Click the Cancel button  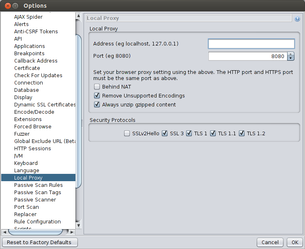pyautogui.click(x=270, y=242)
